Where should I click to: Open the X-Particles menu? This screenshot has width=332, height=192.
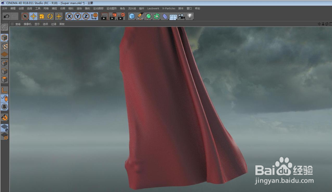coord(169,9)
